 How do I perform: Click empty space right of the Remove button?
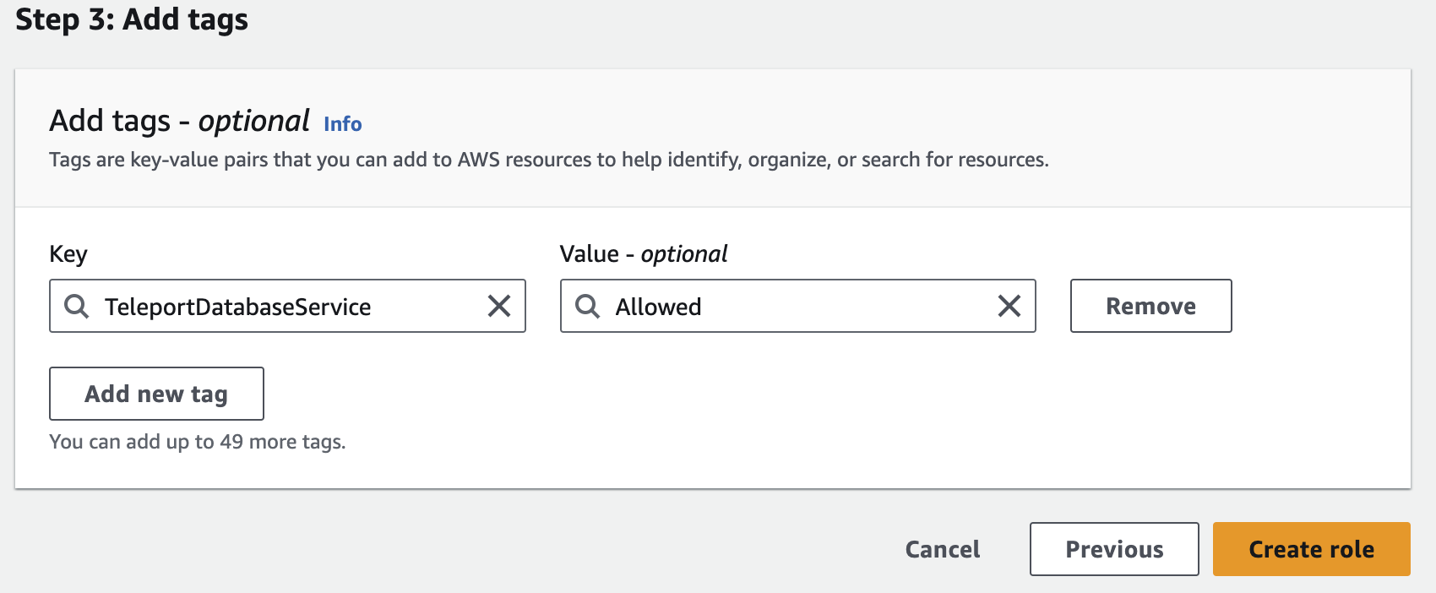pyautogui.click(x=1318, y=306)
